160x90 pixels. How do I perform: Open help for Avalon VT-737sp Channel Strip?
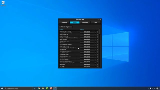(95, 33)
